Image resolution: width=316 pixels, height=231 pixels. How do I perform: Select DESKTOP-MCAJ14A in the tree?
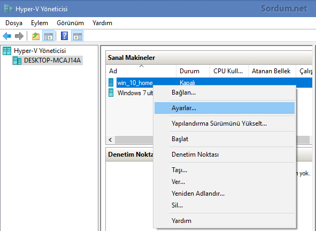pyautogui.click(x=52, y=60)
